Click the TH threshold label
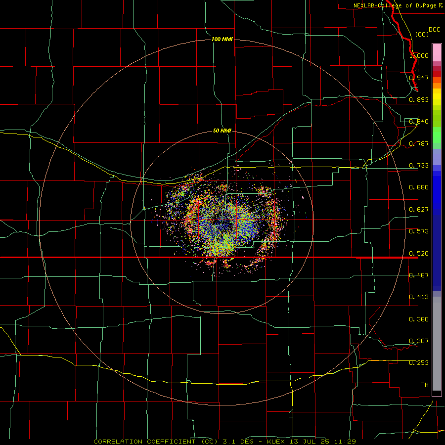Screen dimensions: 445x445 point(425,385)
